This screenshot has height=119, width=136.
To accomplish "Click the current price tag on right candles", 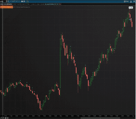I will (130, 20).
